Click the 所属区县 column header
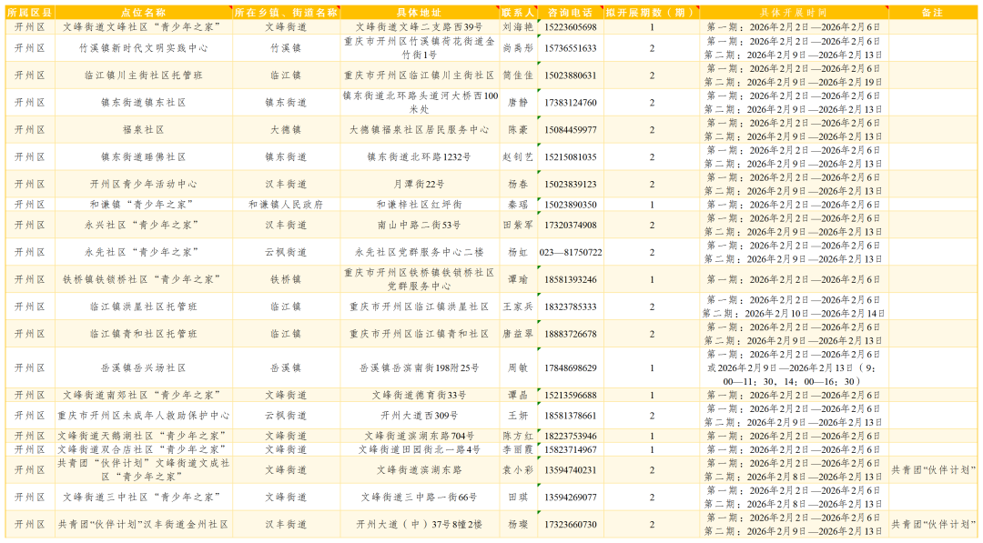 click(x=30, y=13)
